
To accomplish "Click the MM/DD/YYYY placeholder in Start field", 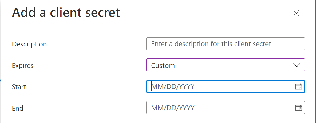I will pyautogui.click(x=173, y=87).
